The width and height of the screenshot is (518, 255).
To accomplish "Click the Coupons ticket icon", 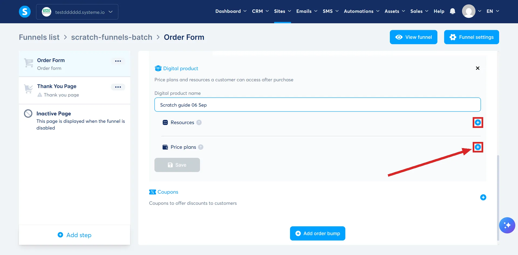I will pyautogui.click(x=152, y=192).
